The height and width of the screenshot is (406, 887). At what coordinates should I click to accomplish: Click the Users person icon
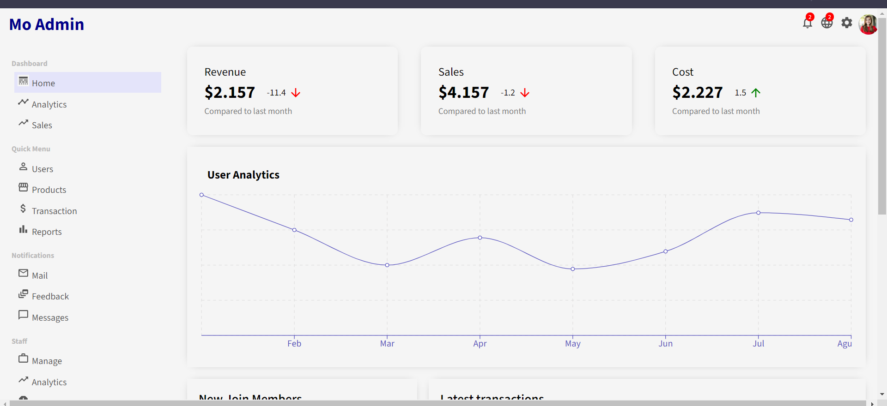(x=23, y=167)
